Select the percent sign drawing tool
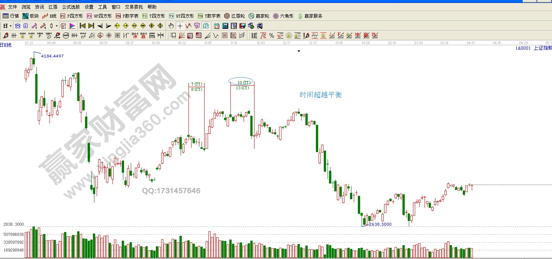The height and width of the screenshot is (259, 552). tap(272, 36)
